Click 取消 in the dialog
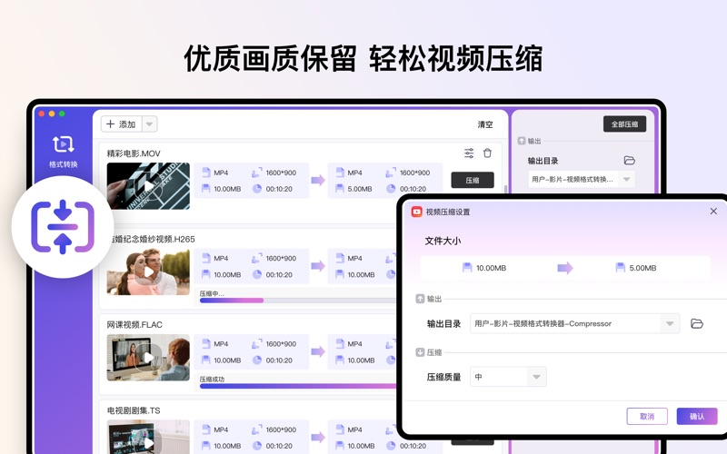The image size is (727, 454). point(647,416)
